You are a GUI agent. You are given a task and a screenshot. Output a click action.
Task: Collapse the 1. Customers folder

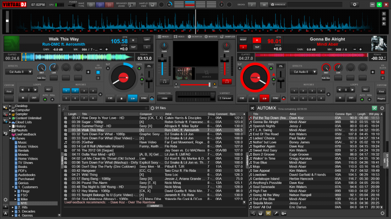click(13, 187)
